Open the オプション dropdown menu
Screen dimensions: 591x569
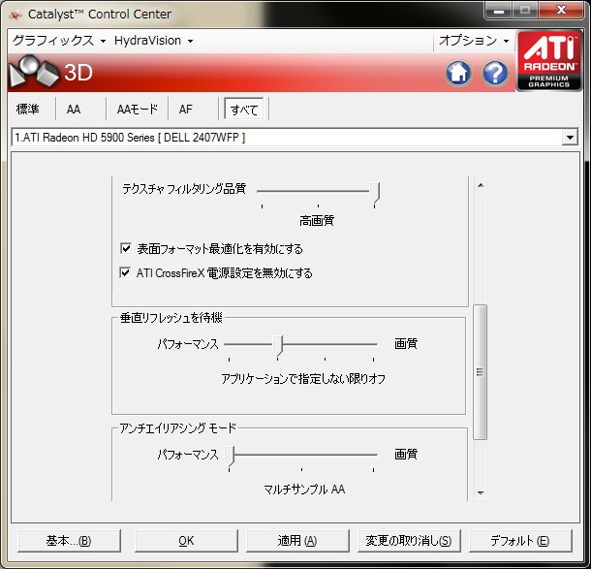pos(474,41)
